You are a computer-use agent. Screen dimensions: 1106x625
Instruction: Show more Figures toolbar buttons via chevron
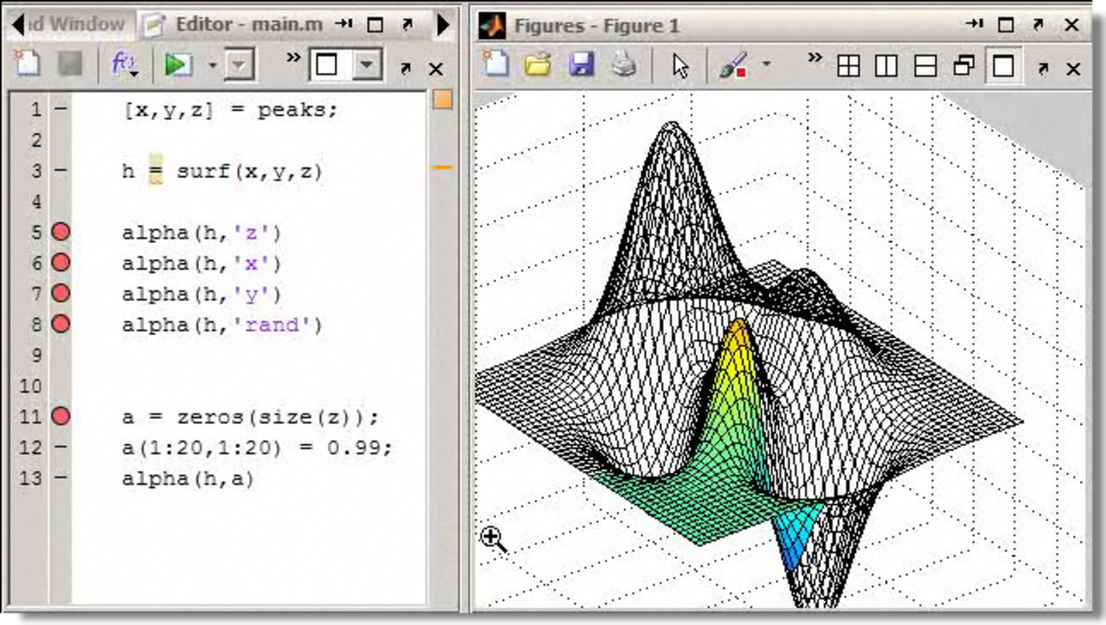814,59
